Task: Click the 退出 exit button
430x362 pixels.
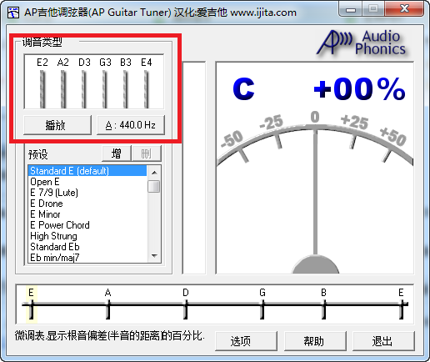Action: tap(383, 341)
